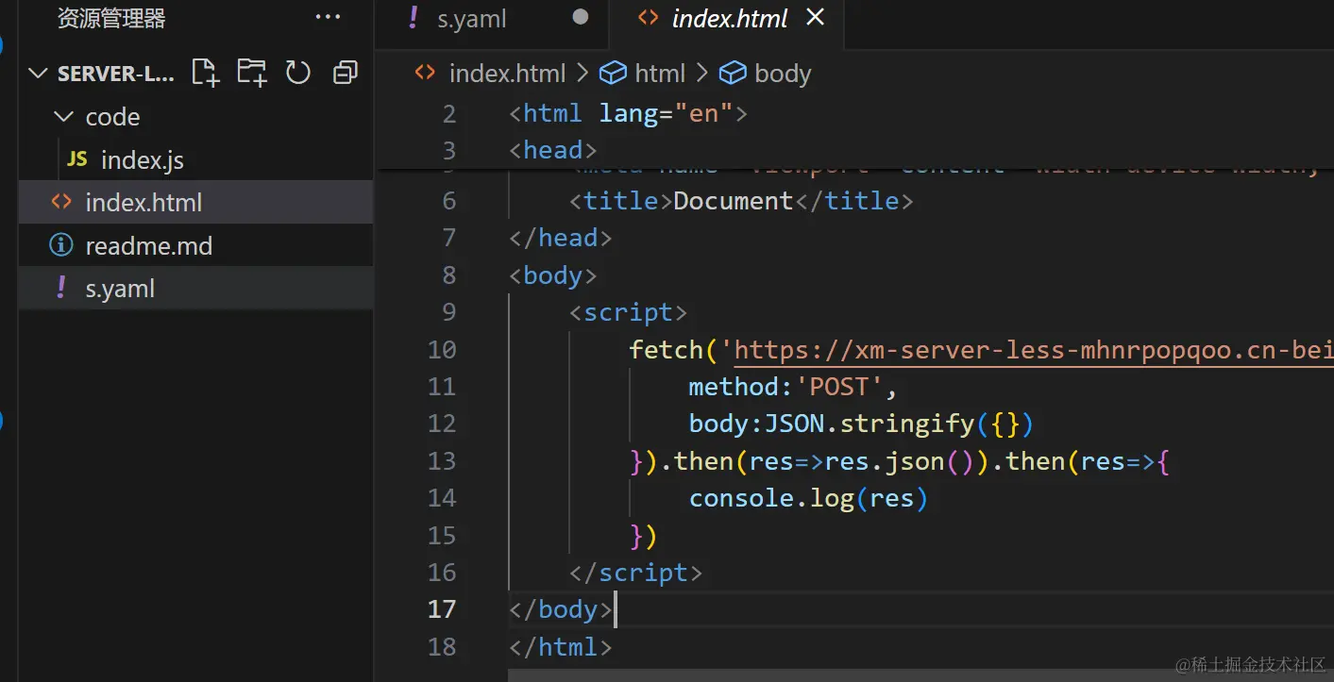Click the info icon beside readme.md

point(60,245)
